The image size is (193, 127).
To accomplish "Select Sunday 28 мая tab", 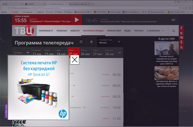I will point(110,53).
